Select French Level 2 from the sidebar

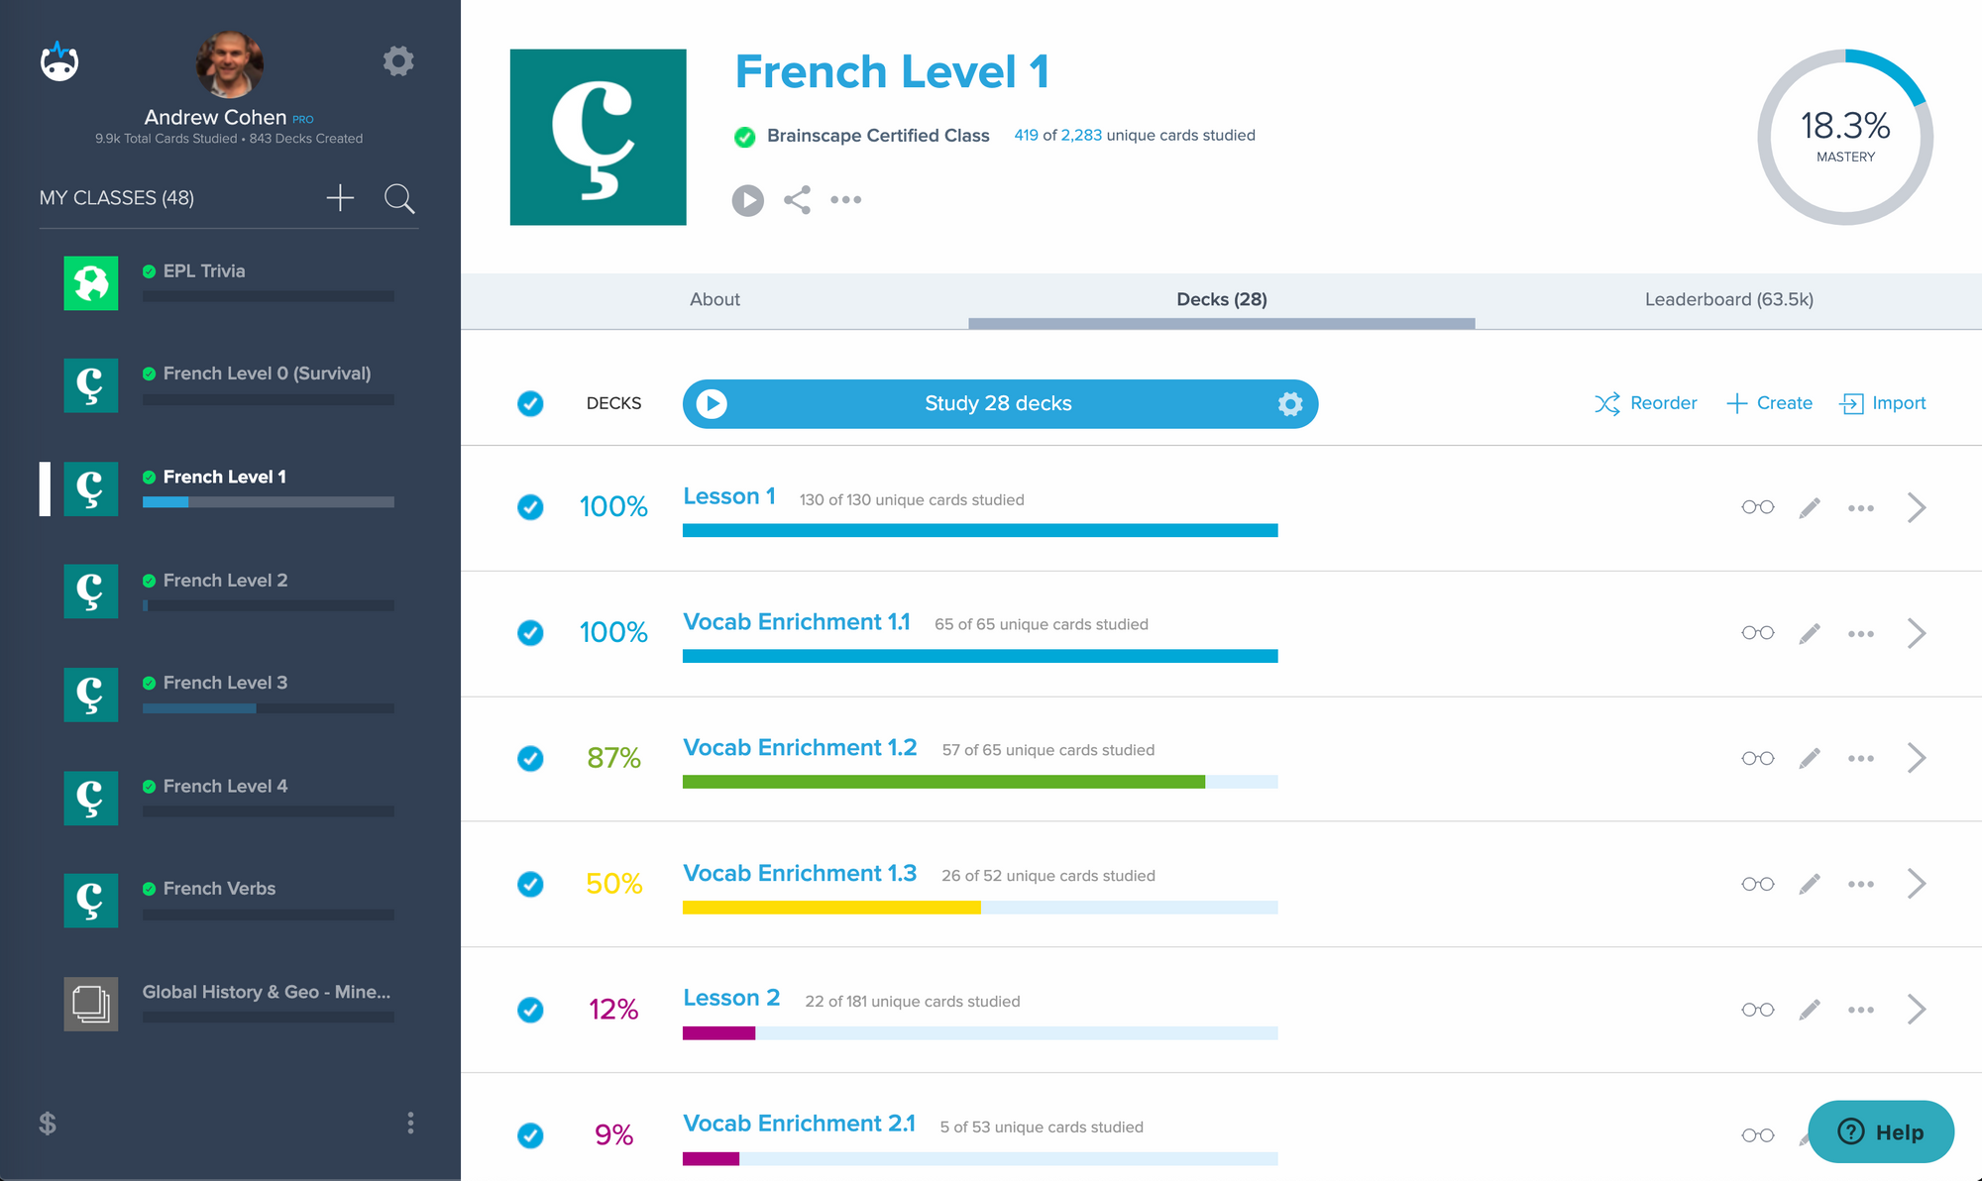pos(228,580)
